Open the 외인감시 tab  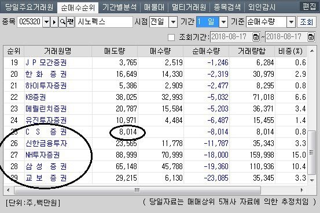(x=262, y=8)
